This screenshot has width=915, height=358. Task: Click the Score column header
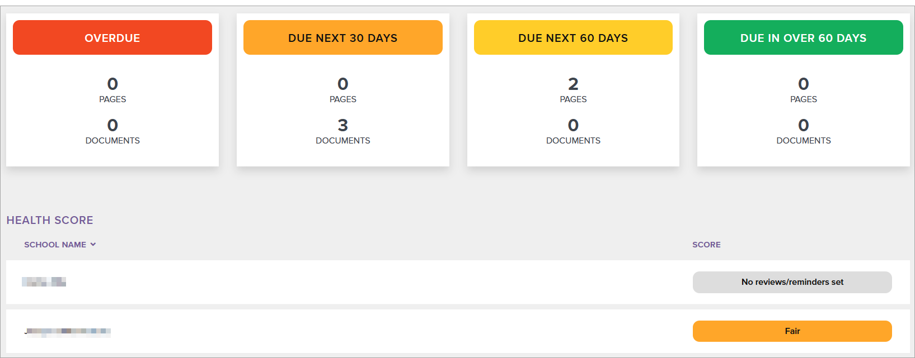pos(706,245)
